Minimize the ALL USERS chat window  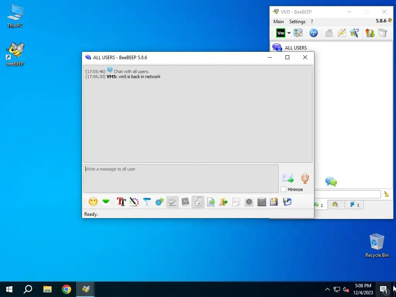[x=270, y=57]
